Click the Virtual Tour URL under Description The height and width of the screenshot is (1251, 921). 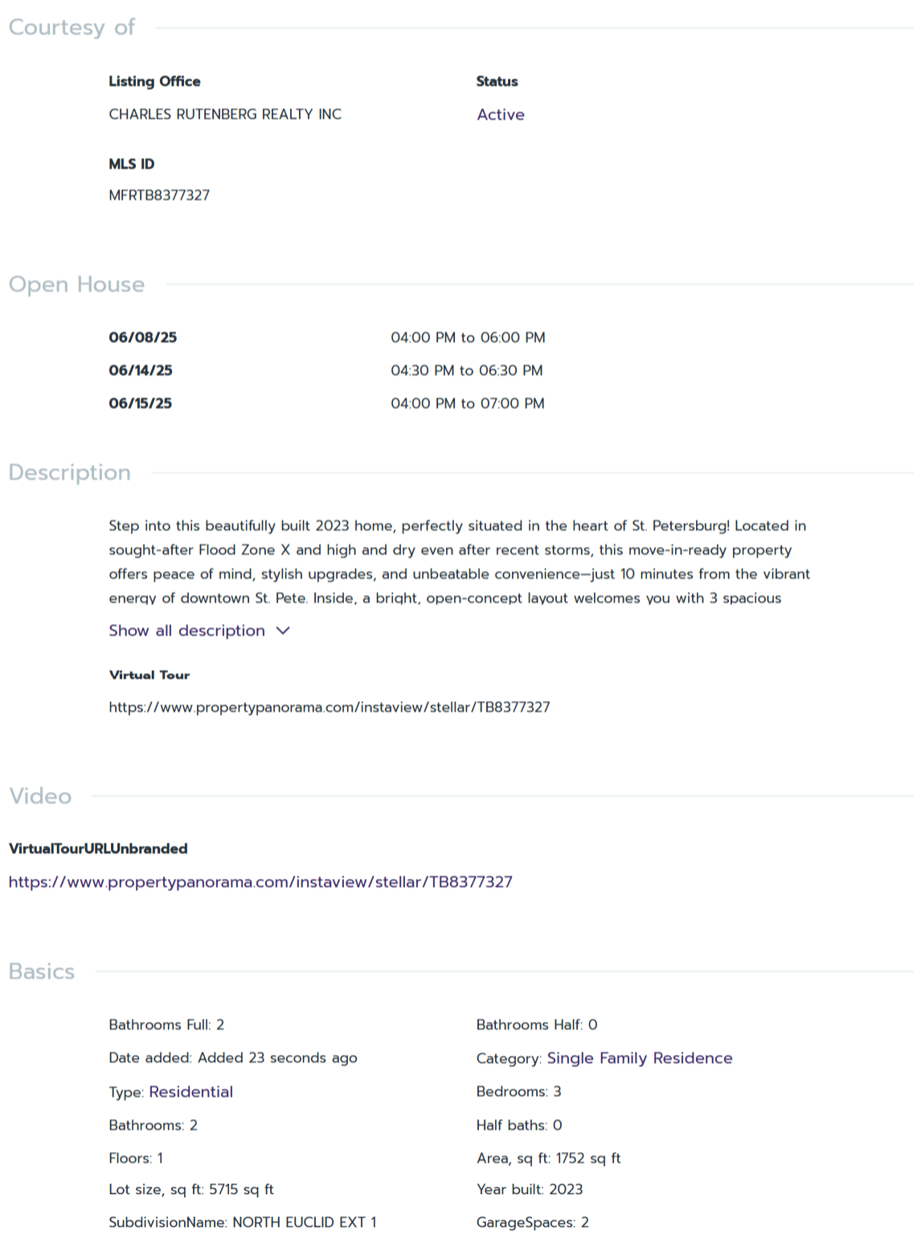pyautogui.click(x=330, y=708)
